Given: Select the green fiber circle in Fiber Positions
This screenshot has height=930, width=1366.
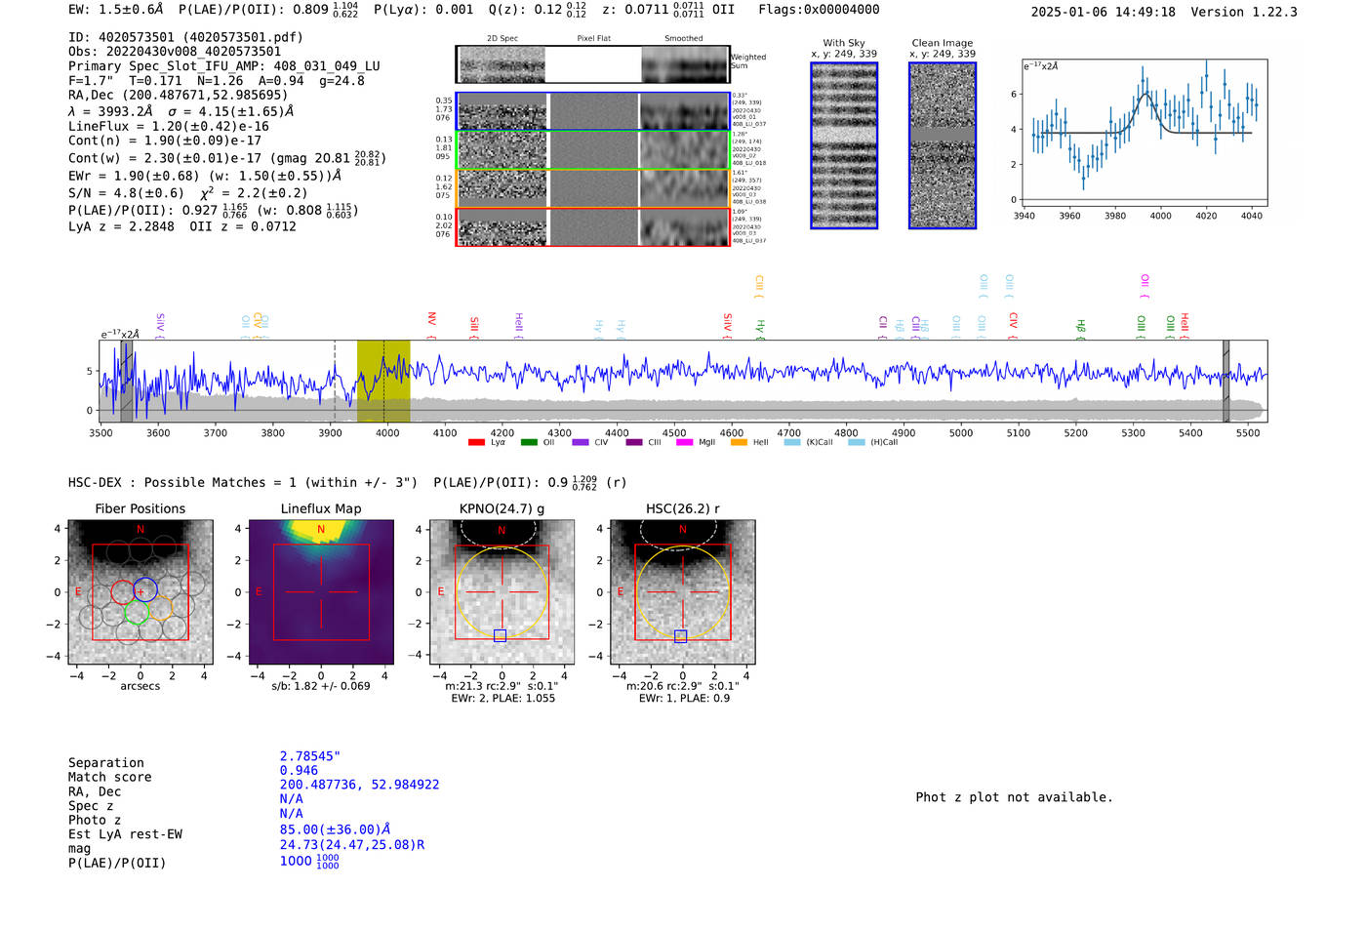Looking at the screenshot, I should coord(137,613).
